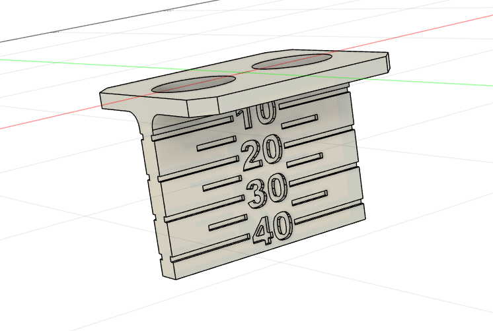Screen dimensions: 493x331
Task: Select the embossed "40" on the model
Action: point(273,228)
